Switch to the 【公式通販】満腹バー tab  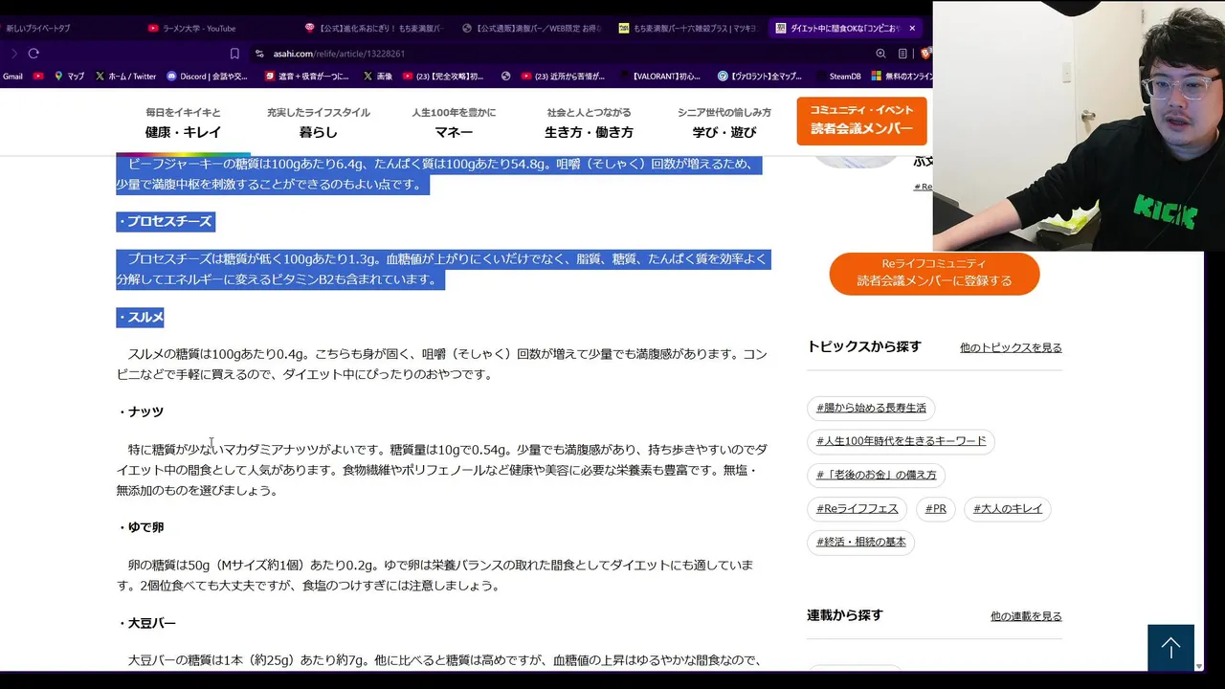(531, 29)
